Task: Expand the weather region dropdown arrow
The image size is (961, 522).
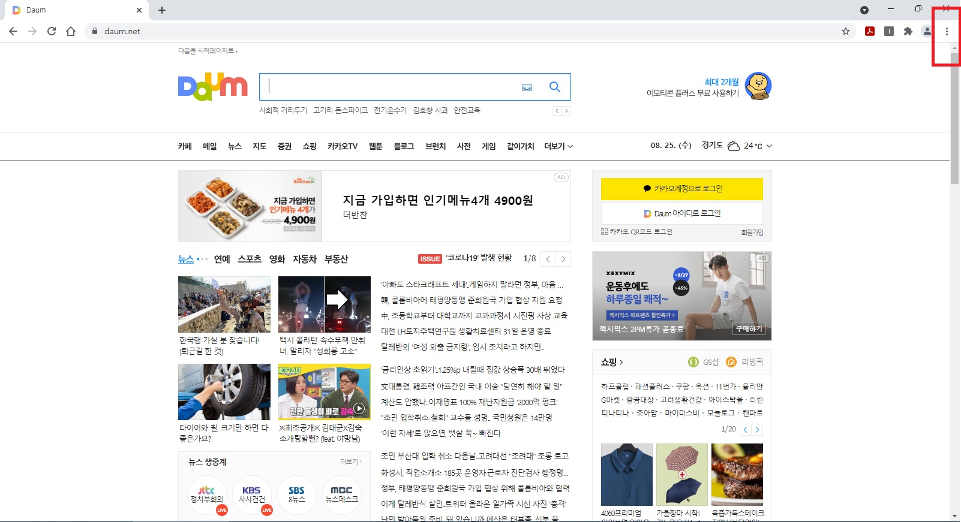Action: tap(770, 146)
